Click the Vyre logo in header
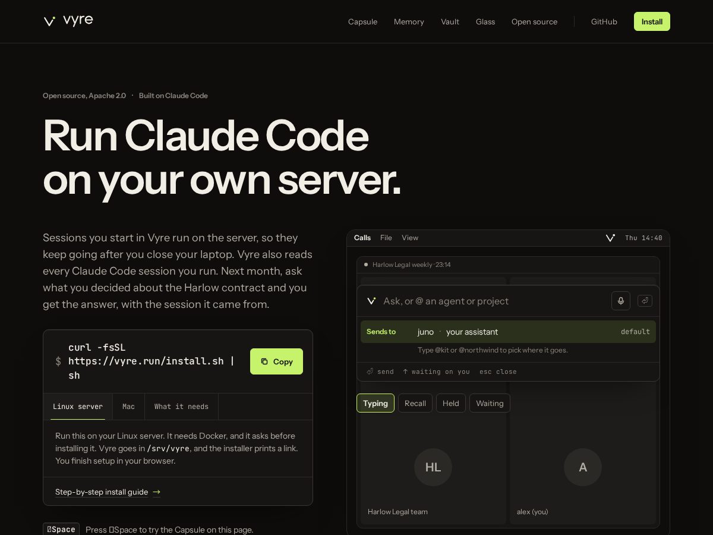713x535 pixels. (x=68, y=21)
